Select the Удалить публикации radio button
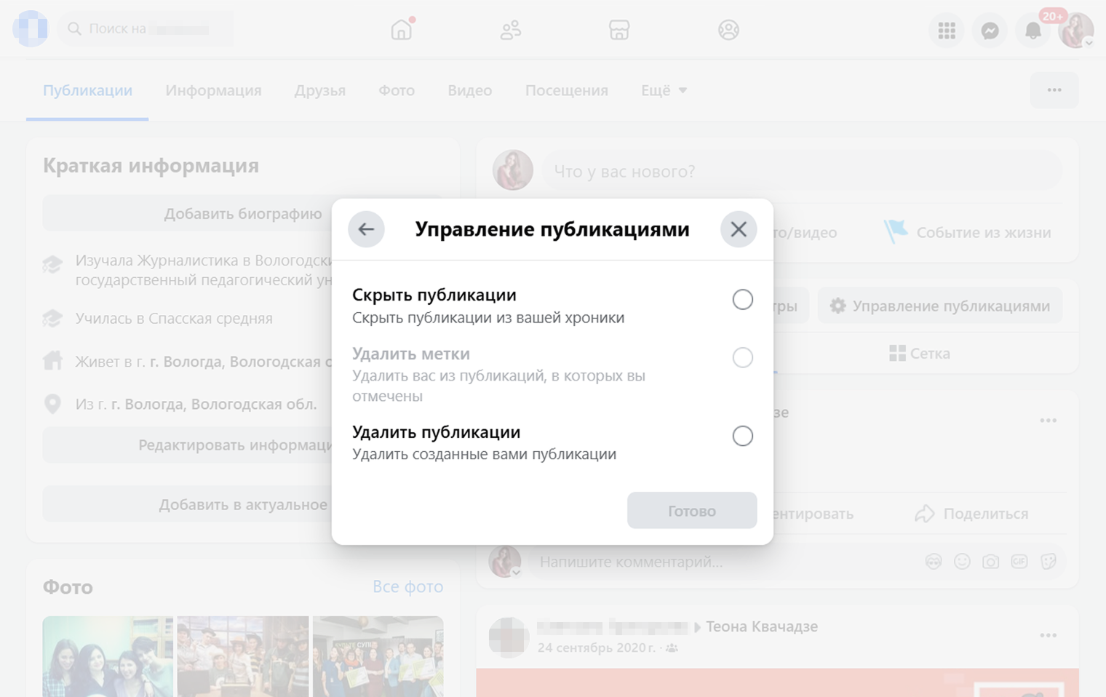 pyautogui.click(x=742, y=436)
